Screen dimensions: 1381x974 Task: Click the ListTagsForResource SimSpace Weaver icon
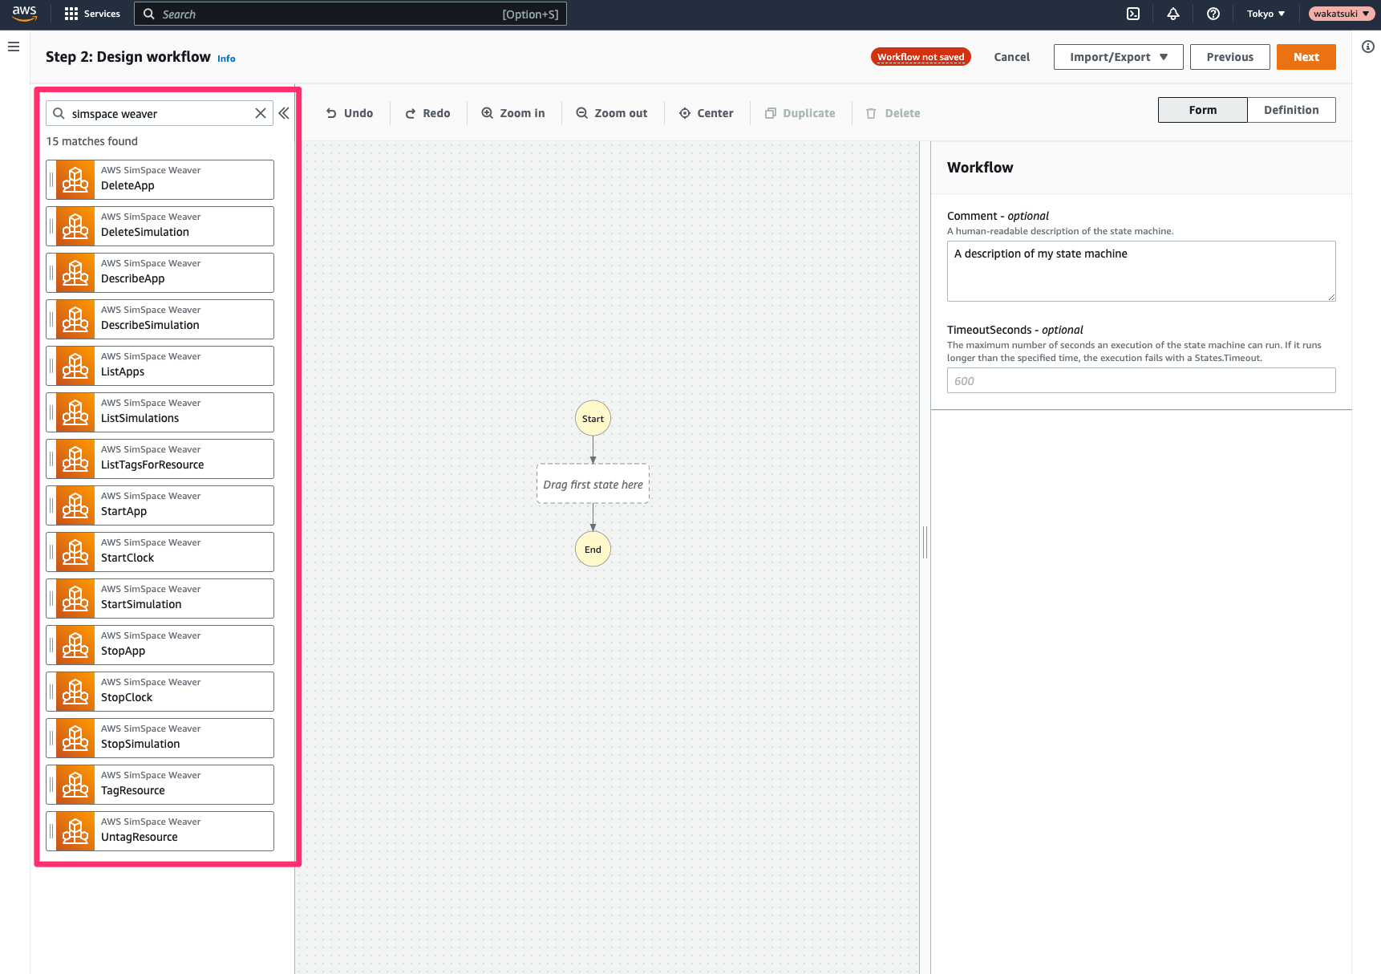click(75, 459)
